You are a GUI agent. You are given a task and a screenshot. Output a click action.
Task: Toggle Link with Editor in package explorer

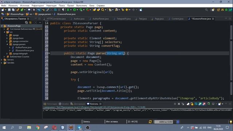pyautogui.click(x=31, y=23)
